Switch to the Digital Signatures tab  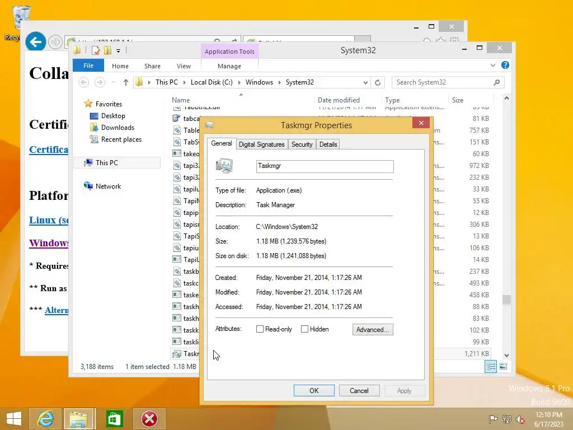point(262,144)
